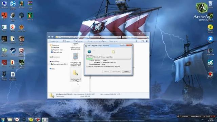Select Компьютер in the sidebar
Screen dimensions: 217x122
[54, 62]
